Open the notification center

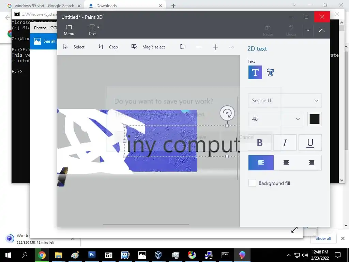click(x=338, y=255)
